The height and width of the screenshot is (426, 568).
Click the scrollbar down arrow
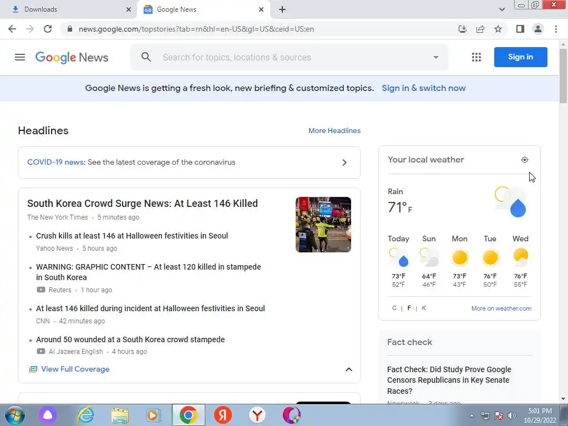(x=564, y=399)
